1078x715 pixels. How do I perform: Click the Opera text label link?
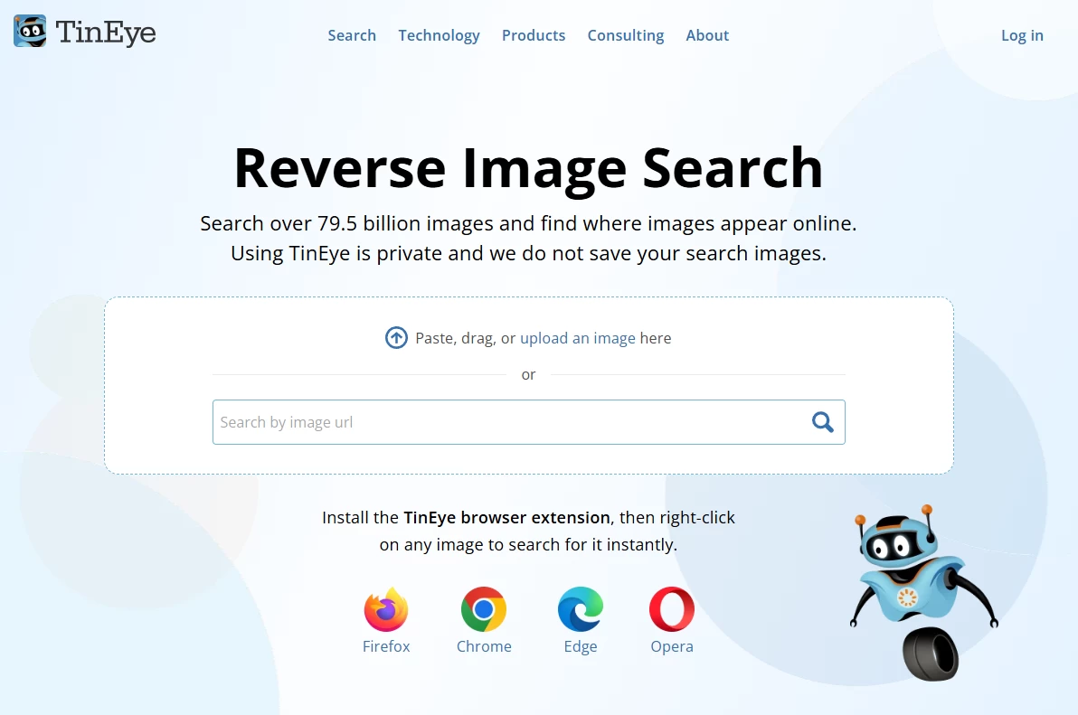672,647
